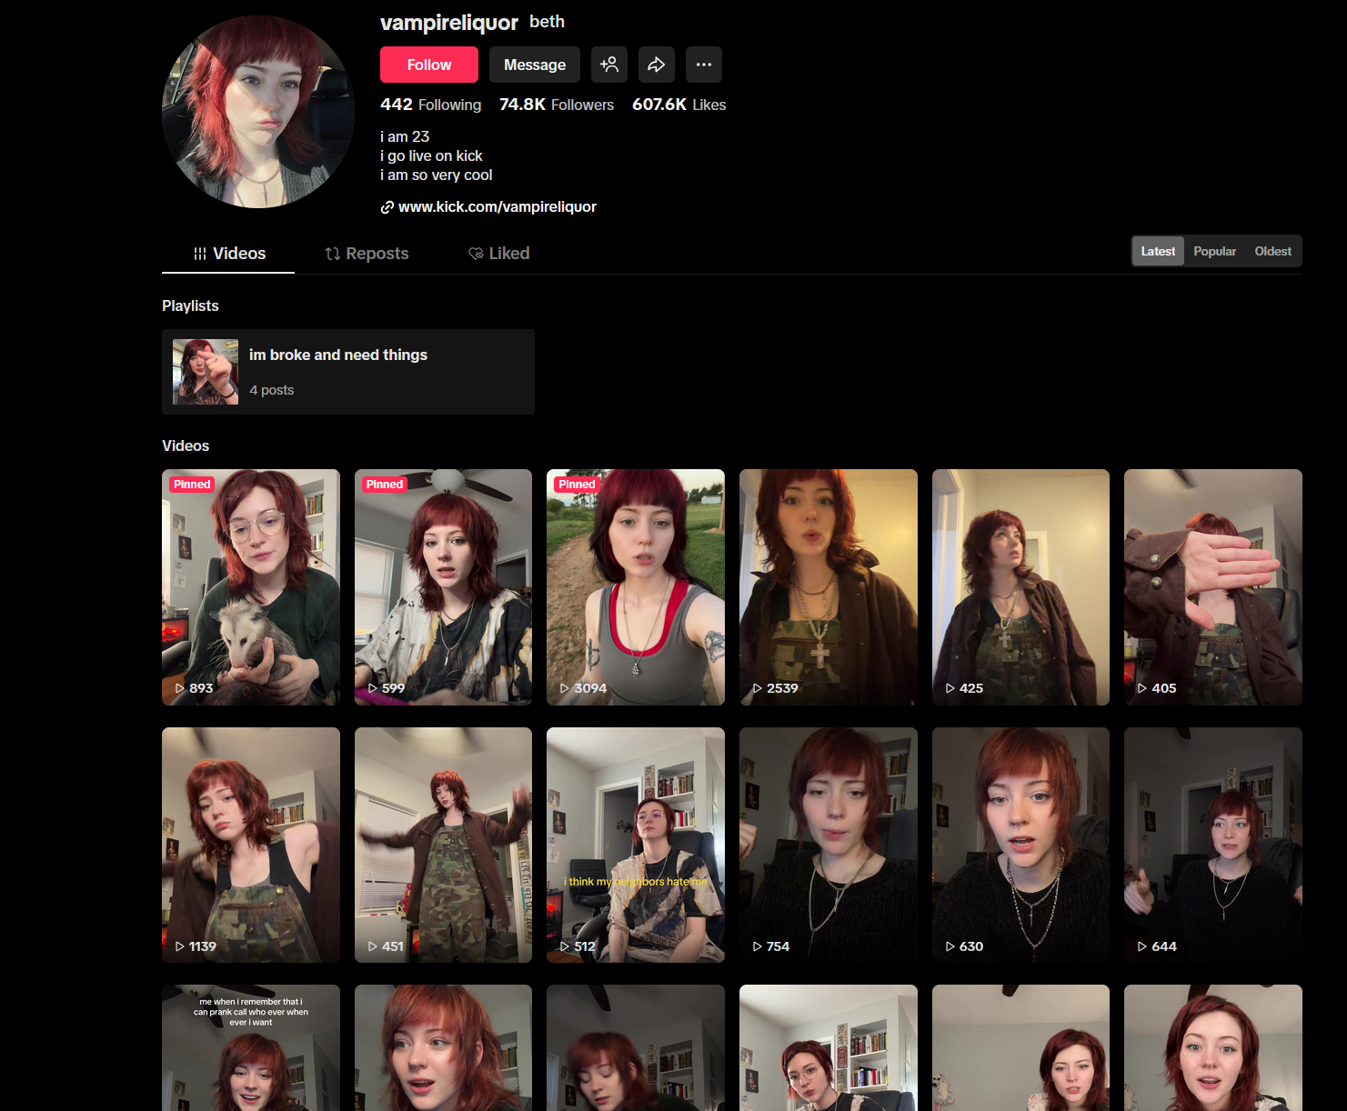
Task: Click the 'beth' display name
Action: (548, 22)
